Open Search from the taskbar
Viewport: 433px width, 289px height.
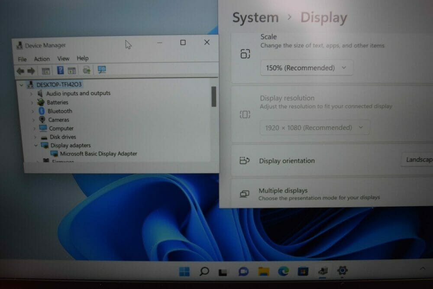[204, 271]
